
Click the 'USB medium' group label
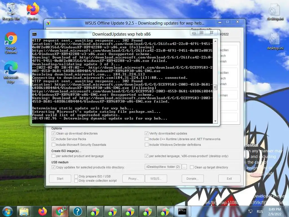[x=60, y=162]
